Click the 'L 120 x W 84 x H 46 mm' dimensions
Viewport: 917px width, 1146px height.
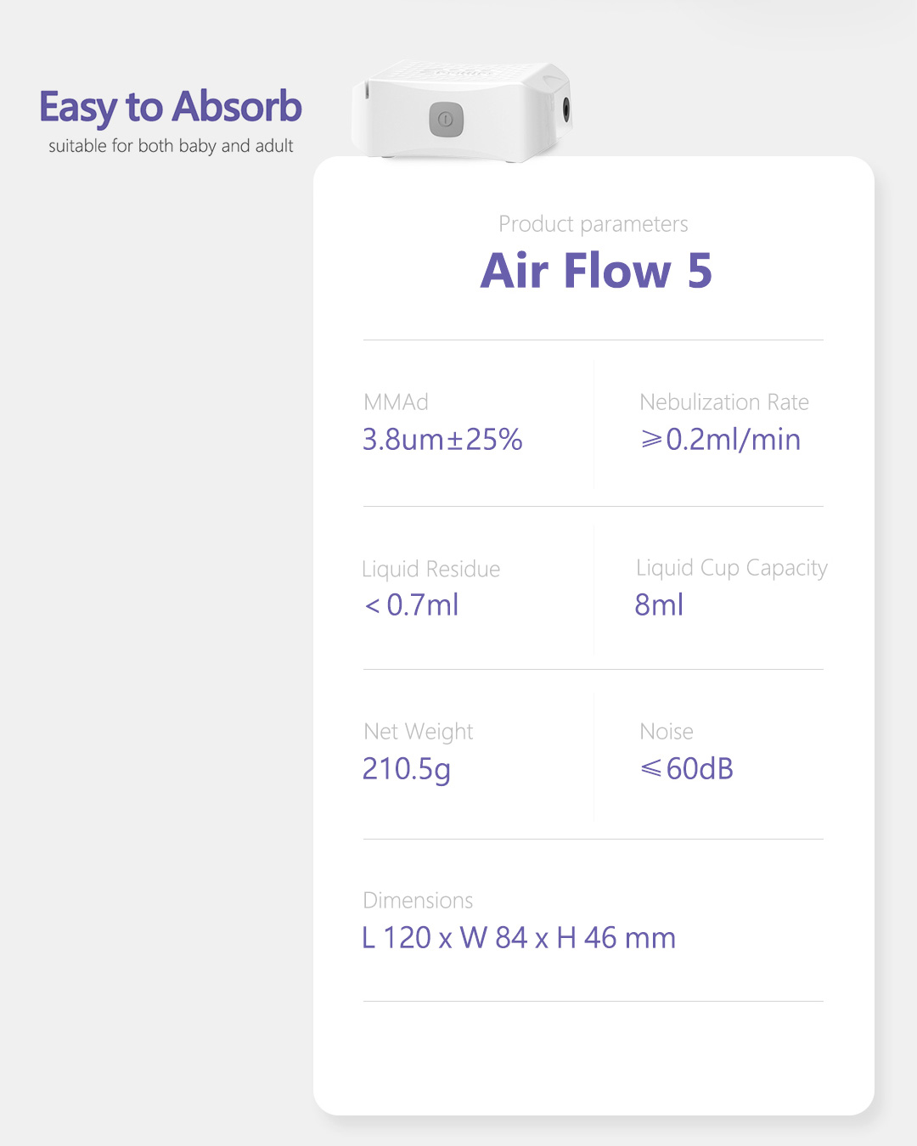[519, 938]
